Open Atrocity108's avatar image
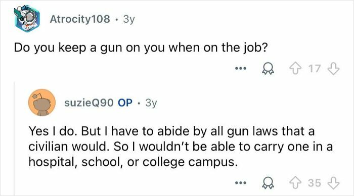 (x=27, y=19)
